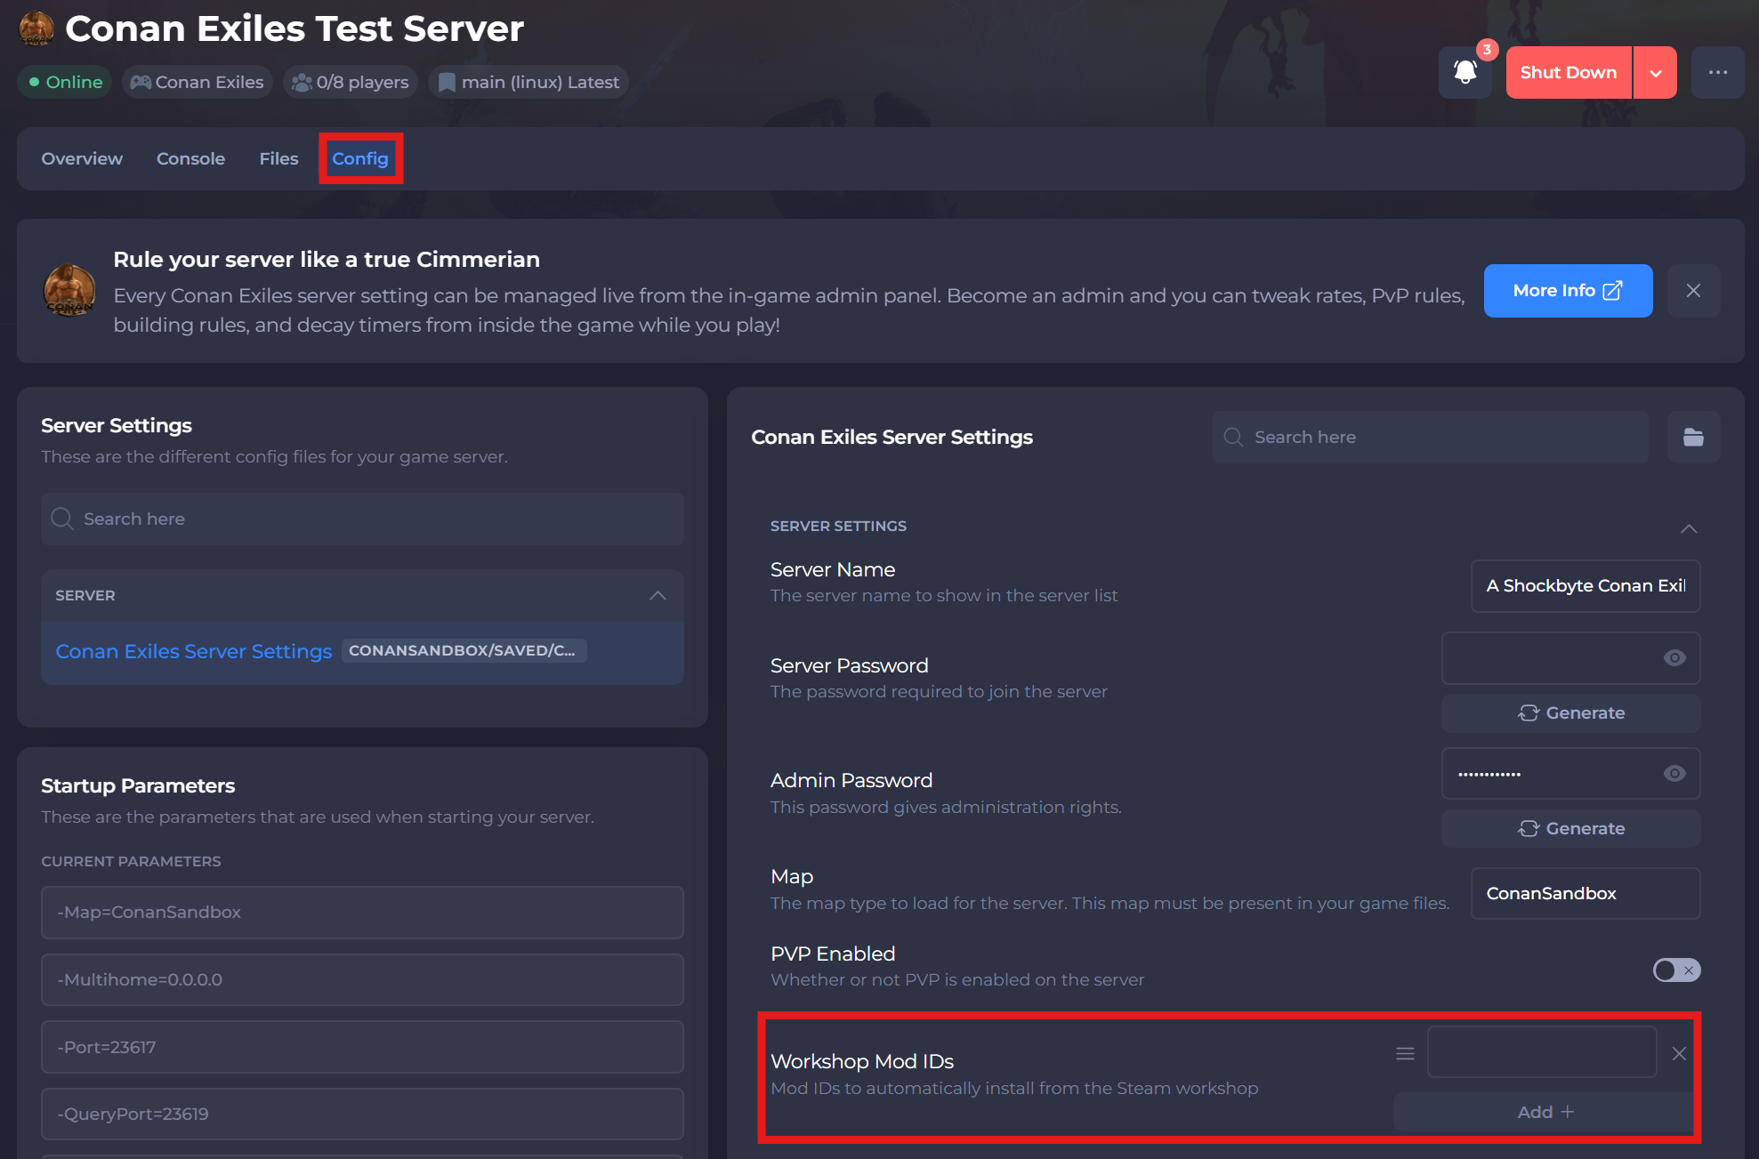This screenshot has height=1159, width=1759.
Task: Collapse the SERVER config list
Action: [658, 595]
